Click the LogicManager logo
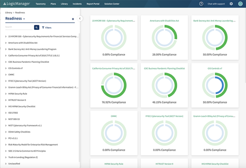 tap(16, 4)
